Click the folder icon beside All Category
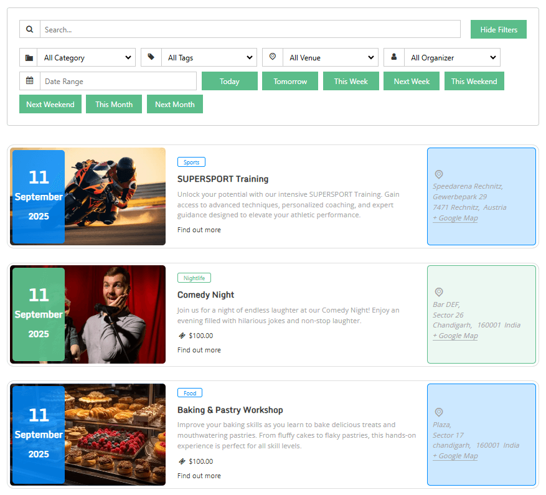Image resolution: width=546 pixels, height=495 pixels. point(29,58)
